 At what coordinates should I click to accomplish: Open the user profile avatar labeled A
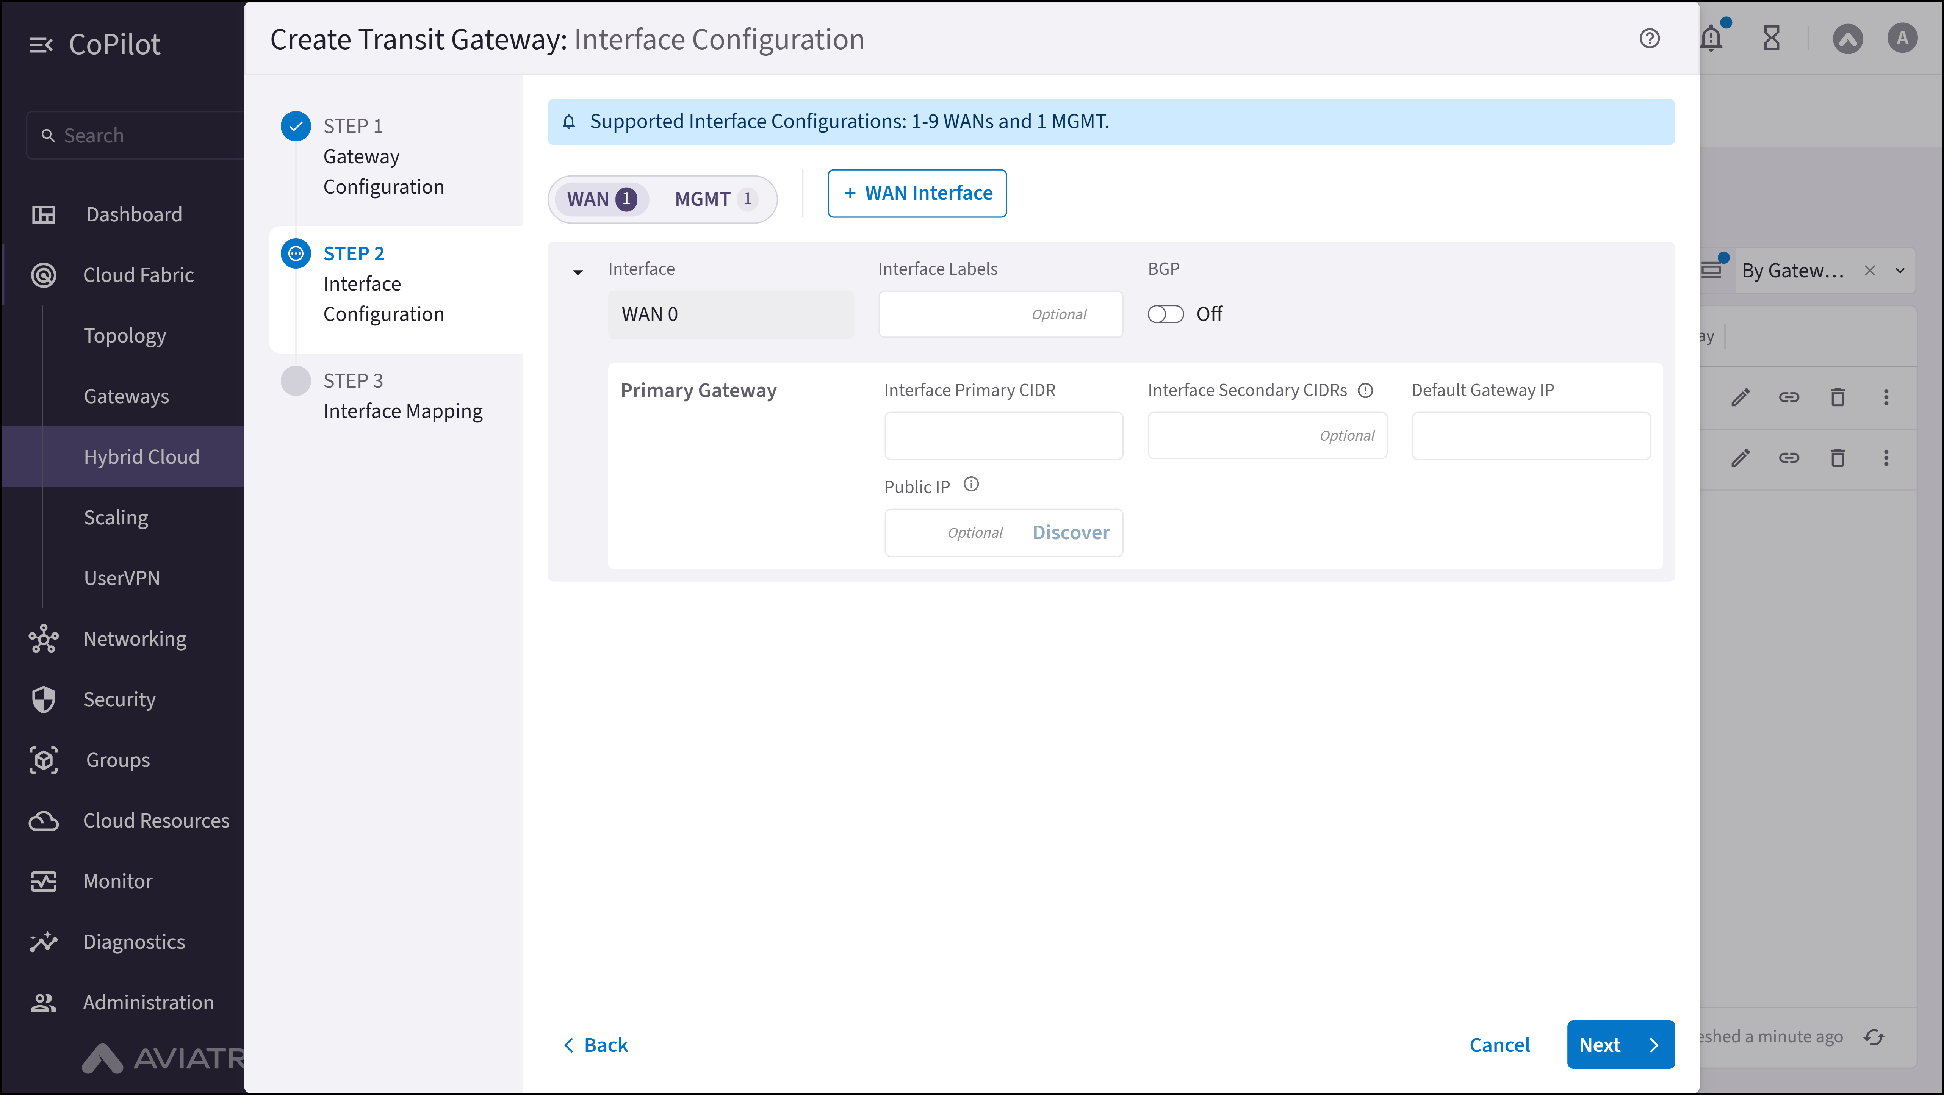tap(1902, 39)
